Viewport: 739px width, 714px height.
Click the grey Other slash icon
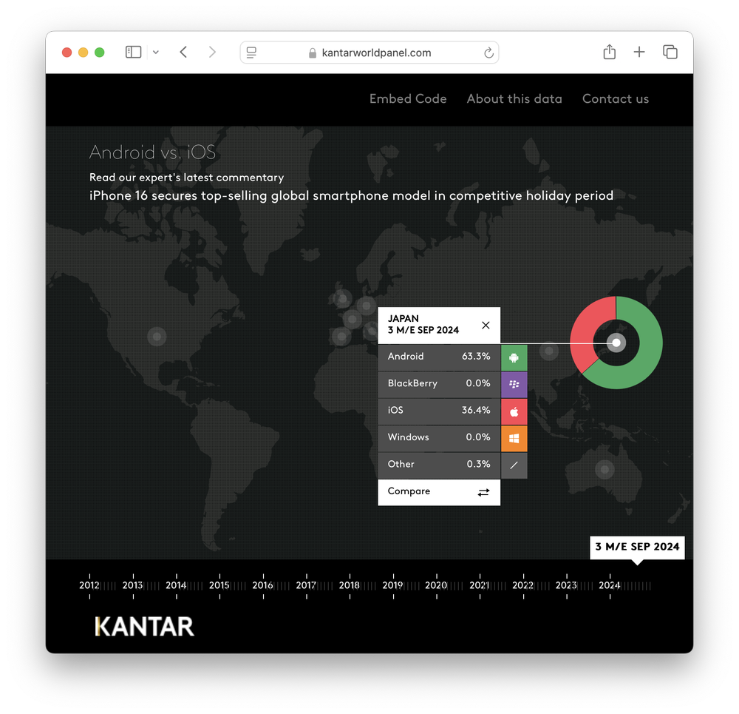(x=514, y=465)
